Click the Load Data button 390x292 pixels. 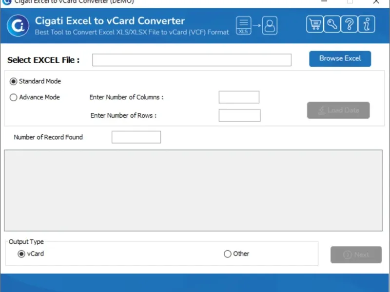(x=338, y=110)
